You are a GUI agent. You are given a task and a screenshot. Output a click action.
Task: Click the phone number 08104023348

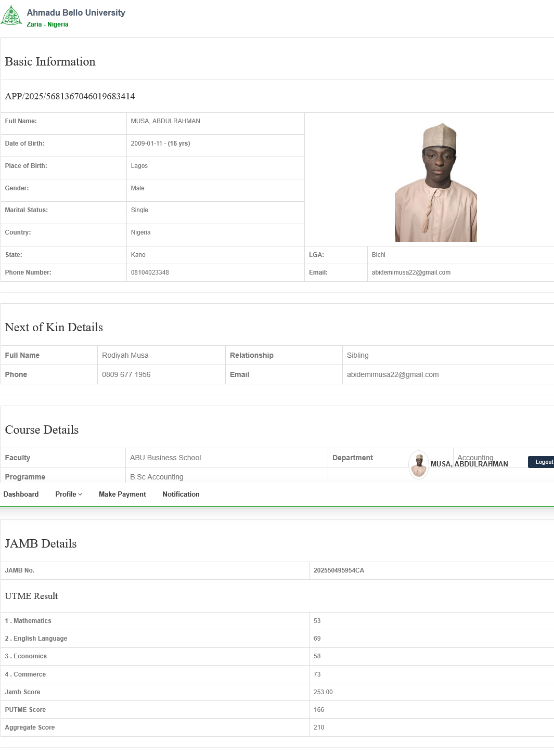pyautogui.click(x=150, y=272)
